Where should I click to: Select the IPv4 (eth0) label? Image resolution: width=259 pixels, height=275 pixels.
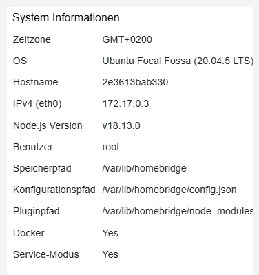(x=37, y=103)
